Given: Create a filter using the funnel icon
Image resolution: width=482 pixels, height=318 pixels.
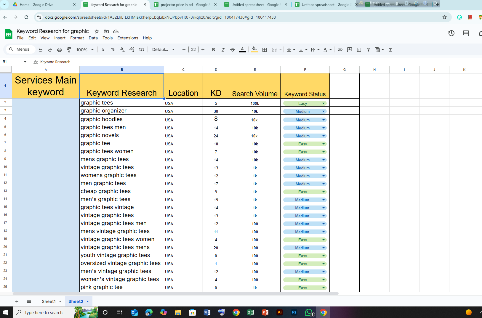Looking at the screenshot, I should click(369, 49).
